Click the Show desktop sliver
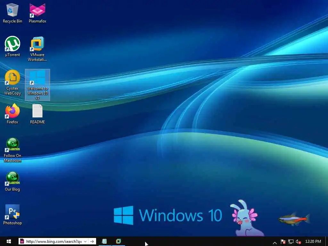Screen dimensions: 328x246 pyautogui.click(x=327, y=242)
